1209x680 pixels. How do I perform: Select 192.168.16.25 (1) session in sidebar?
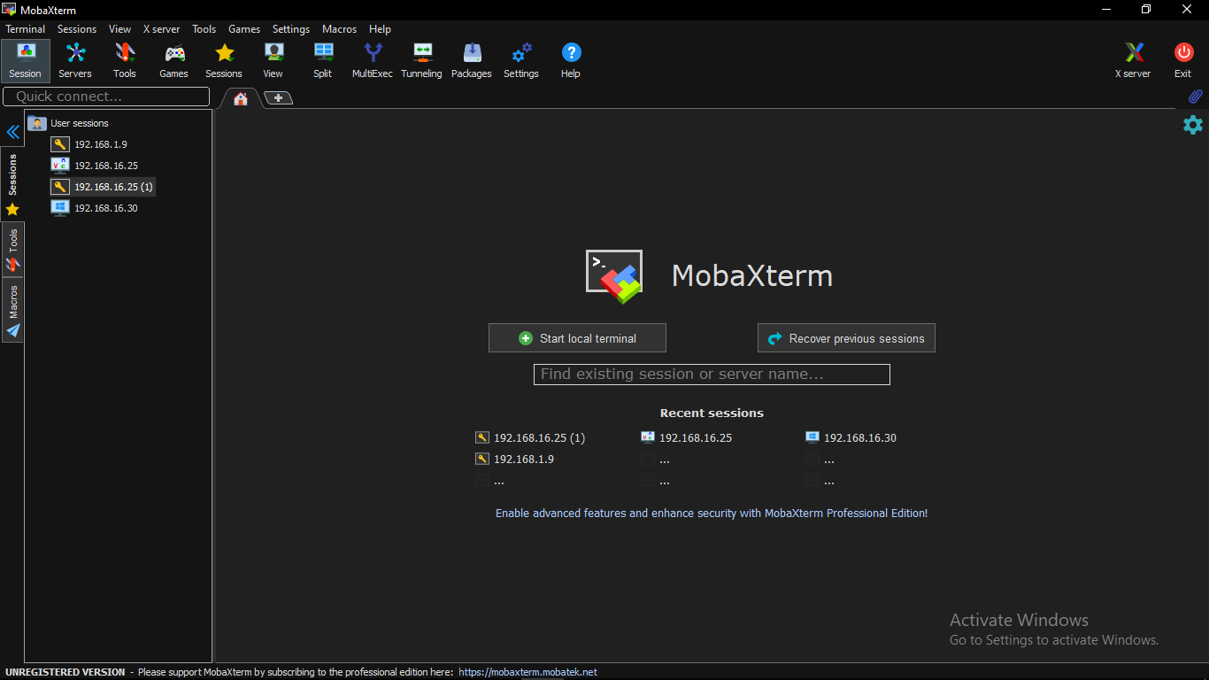103,187
